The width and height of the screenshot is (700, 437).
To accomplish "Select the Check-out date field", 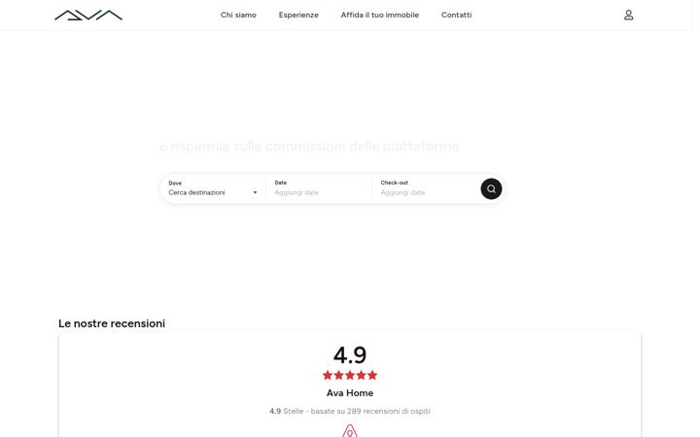I will pos(425,188).
